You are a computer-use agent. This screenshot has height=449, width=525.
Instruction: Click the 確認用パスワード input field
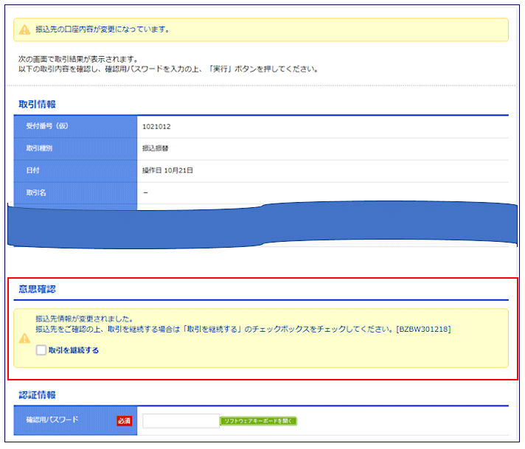(x=181, y=421)
